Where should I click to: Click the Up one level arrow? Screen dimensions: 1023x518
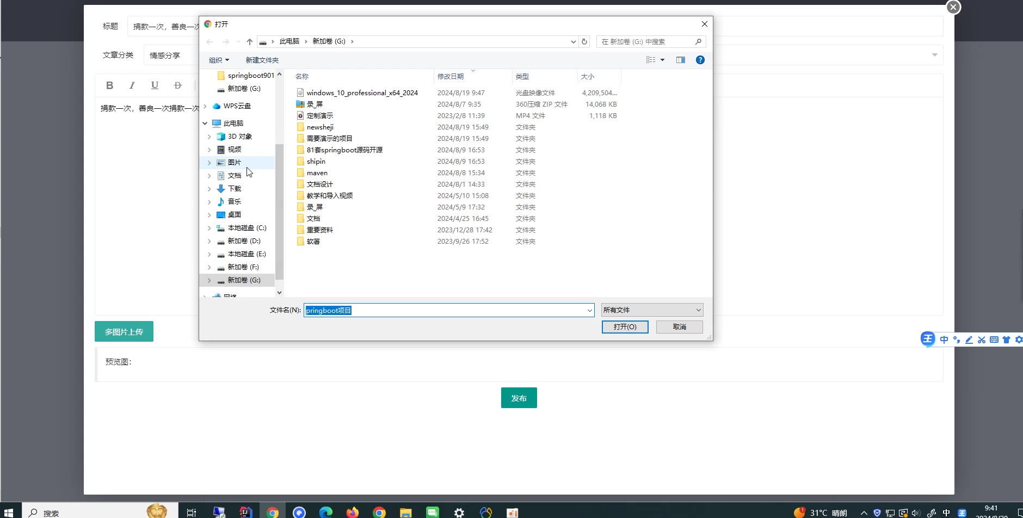click(249, 42)
